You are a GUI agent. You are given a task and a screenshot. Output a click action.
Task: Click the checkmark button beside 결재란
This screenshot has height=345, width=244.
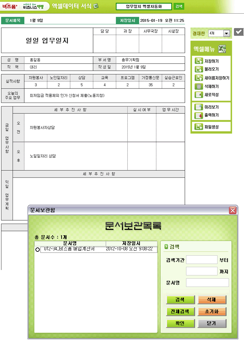coord(239,32)
